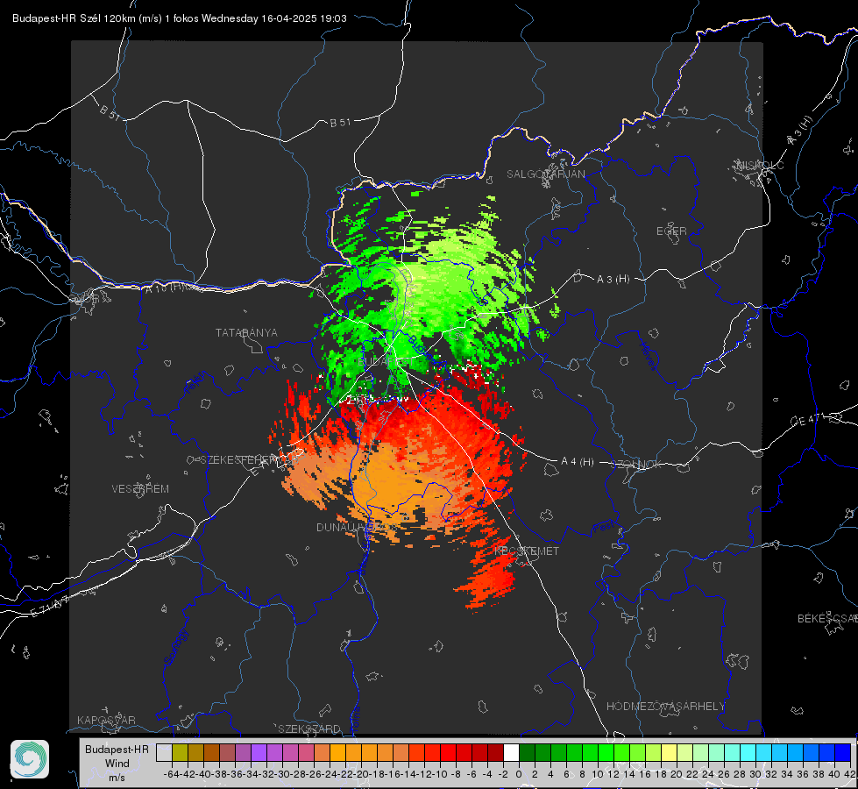
Task: Click the HÓDMEZŐVÁSÁRHELY city label
Action: tap(665, 706)
